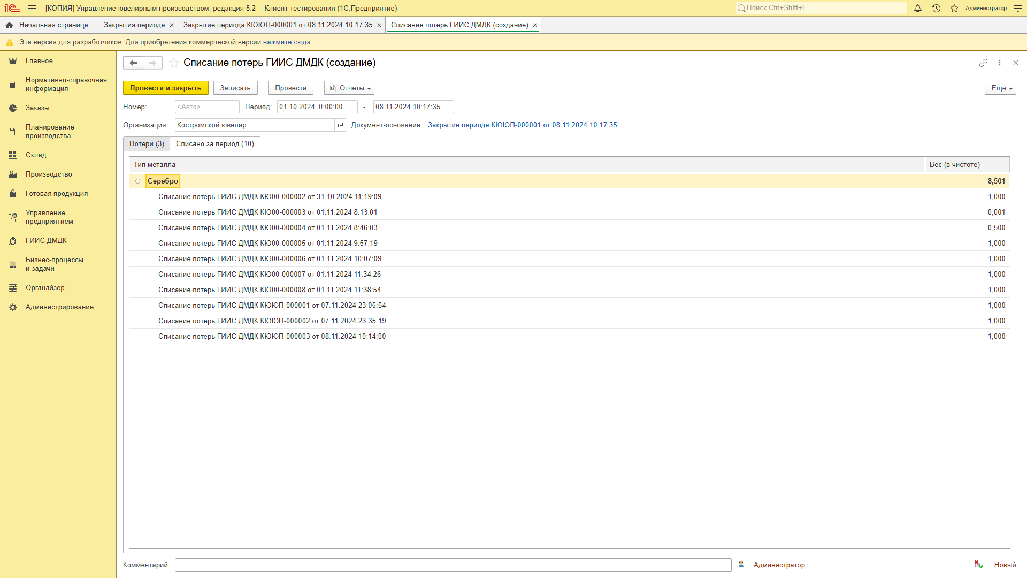
Task: Close the Списание потерь ГИИС ДМДК tab
Action: (x=535, y=25)
